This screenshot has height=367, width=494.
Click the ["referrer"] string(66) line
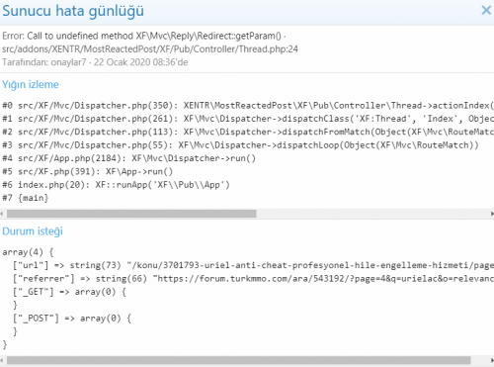pos(253,279)
